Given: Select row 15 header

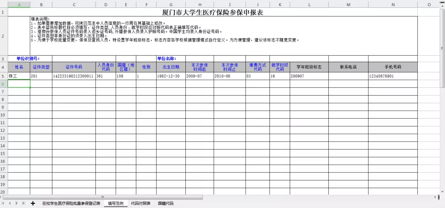Looking at the screenshot, I should (4, 153).
